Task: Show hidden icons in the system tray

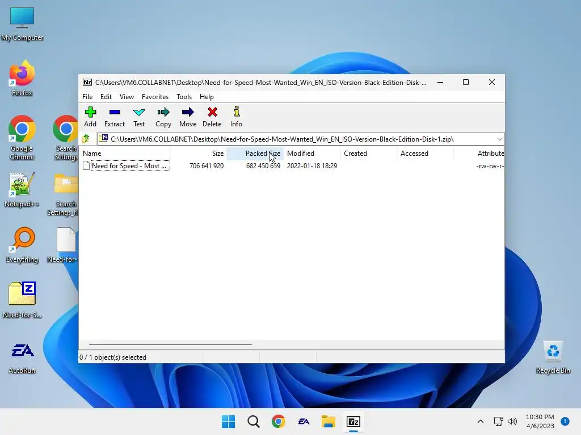Action: tap(480, 421)
